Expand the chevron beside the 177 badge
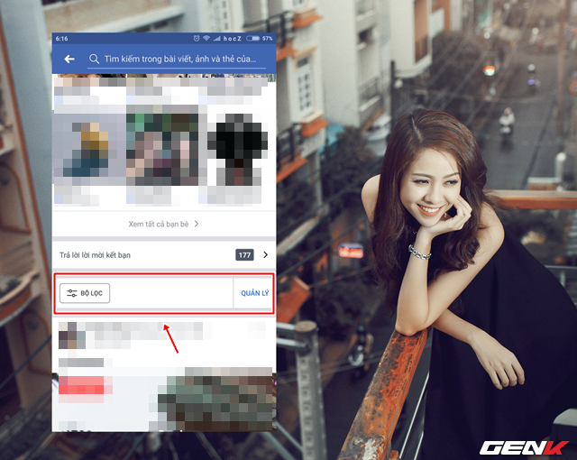The image size is (577, 460). [266, 254]
